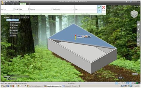Select the Extrude ribbon tab
This screenshot has width=141, height=112.
pyautogui.click(x=23, y=4)
